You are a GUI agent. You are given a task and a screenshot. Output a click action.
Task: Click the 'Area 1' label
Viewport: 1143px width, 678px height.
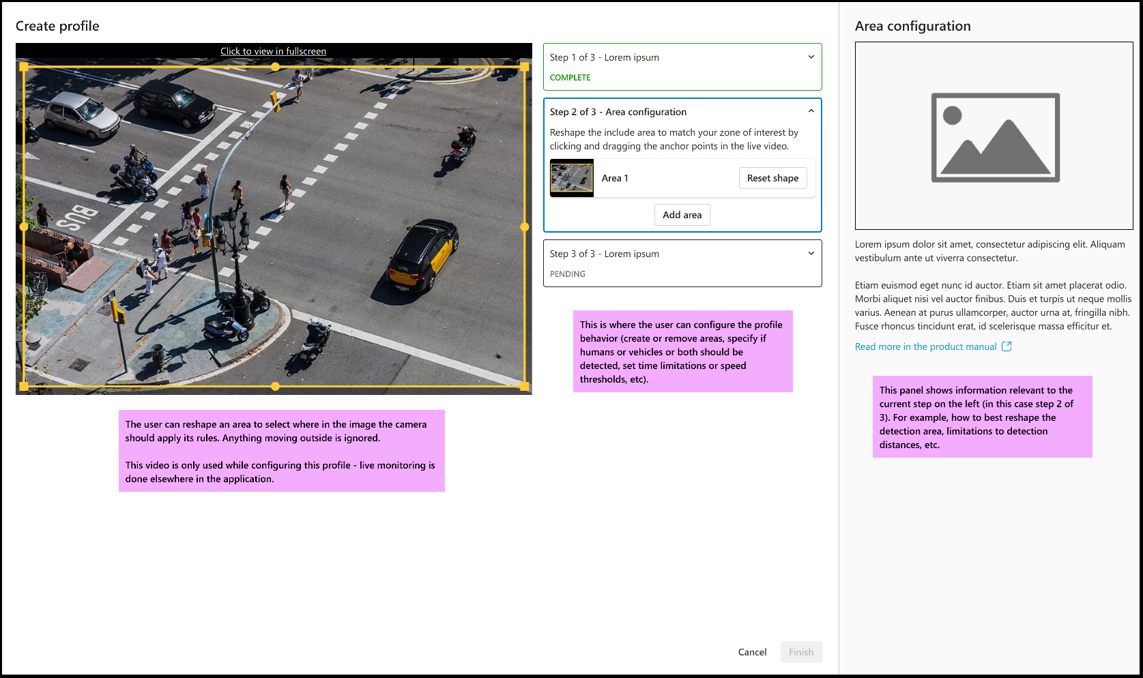pyautogui.click(x=615, y=178)
